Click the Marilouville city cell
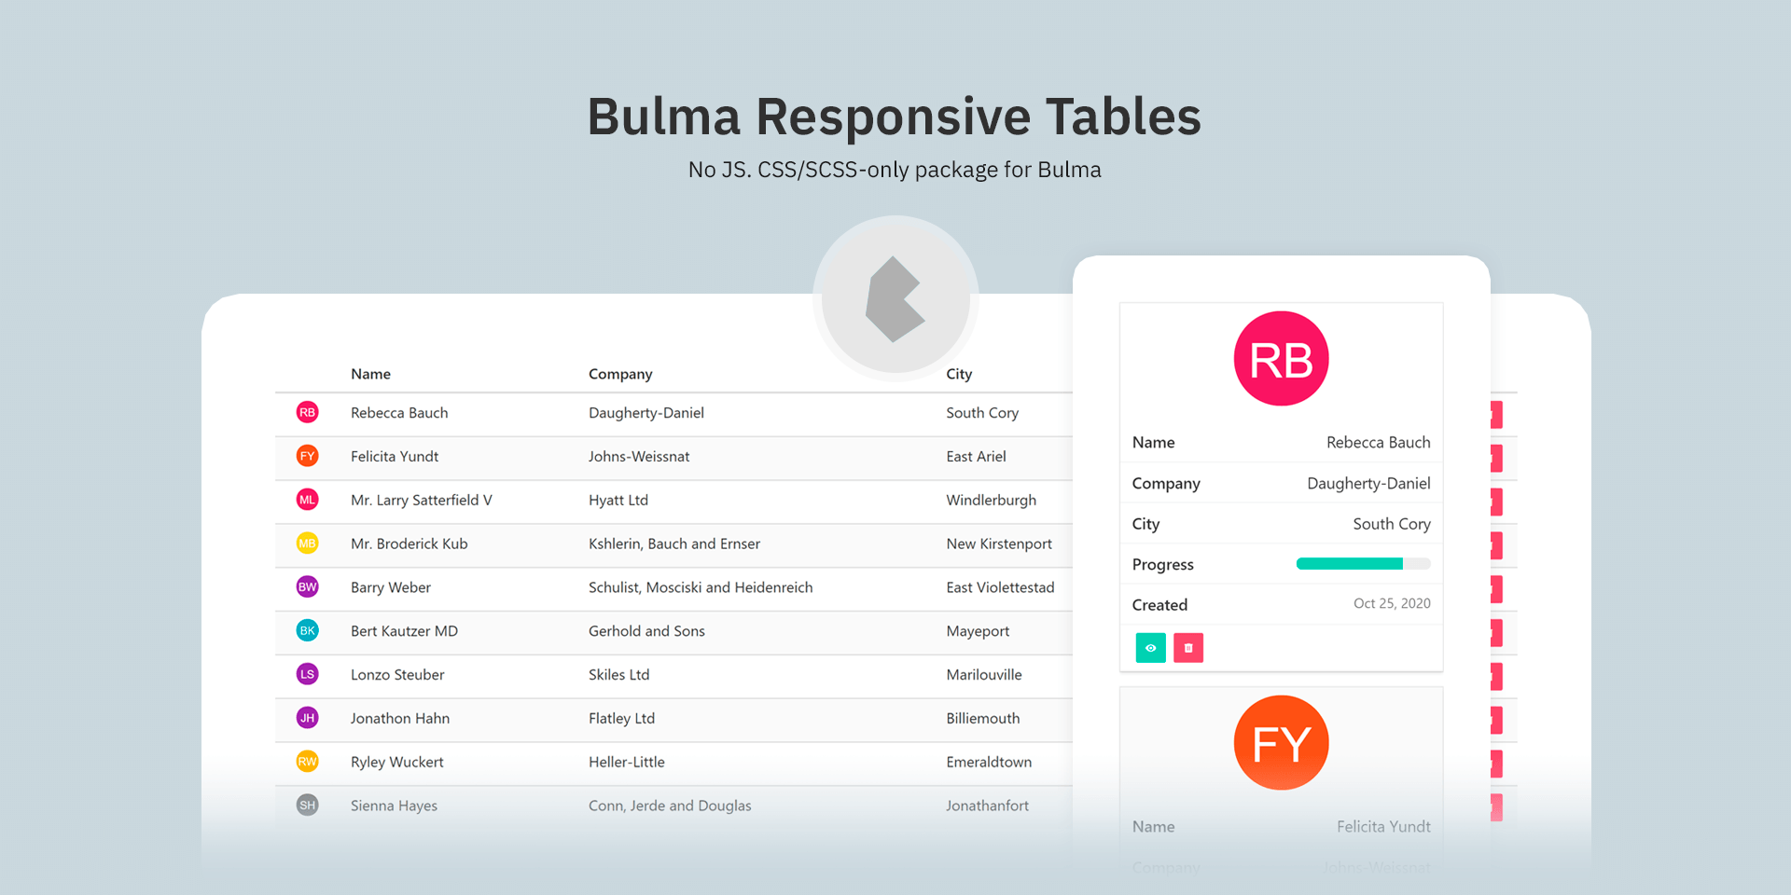This screenshot has width=1791, height=895. point(984,675)
